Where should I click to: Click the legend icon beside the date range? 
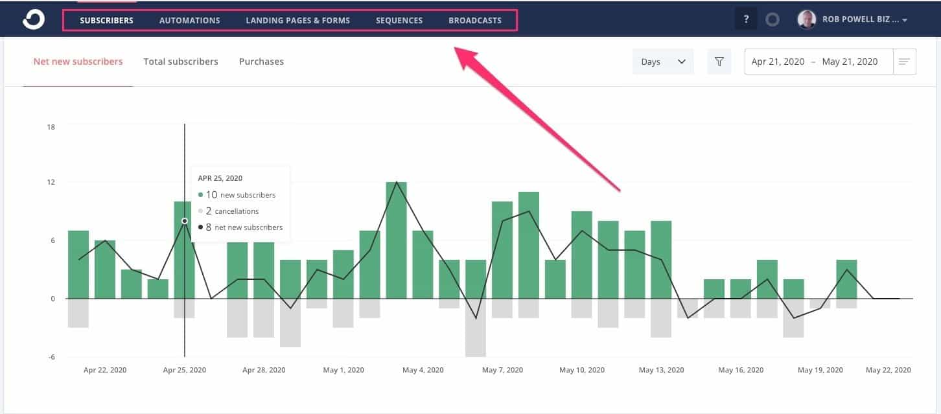[x=905, y=61]
